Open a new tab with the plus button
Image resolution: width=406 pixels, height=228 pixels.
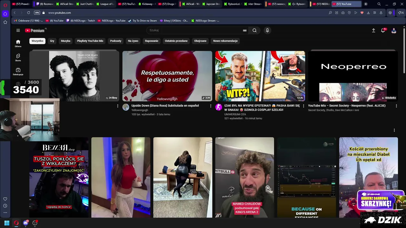tap(366, 4)
